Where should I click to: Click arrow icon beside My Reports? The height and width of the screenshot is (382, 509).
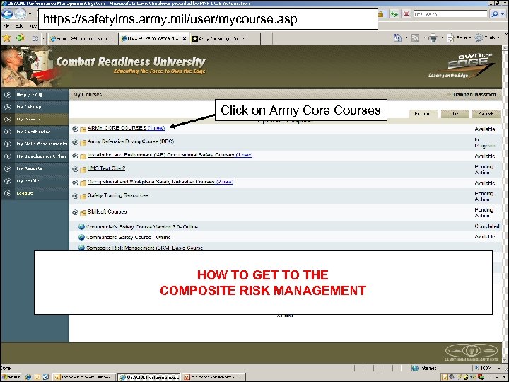(x=8, y=168)
